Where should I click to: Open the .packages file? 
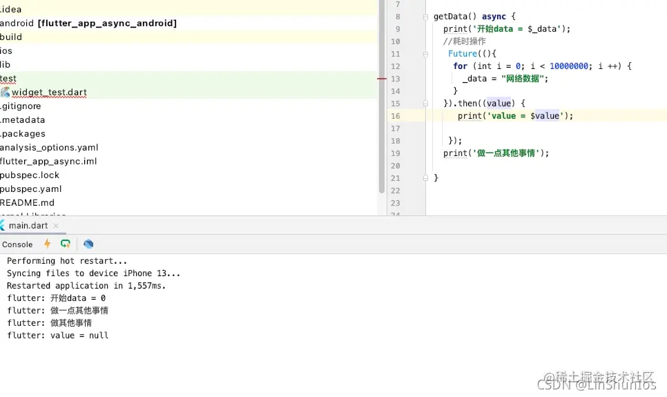23,134
